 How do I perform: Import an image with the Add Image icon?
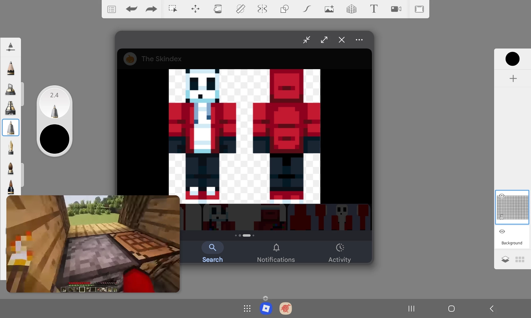coord(329,9)
